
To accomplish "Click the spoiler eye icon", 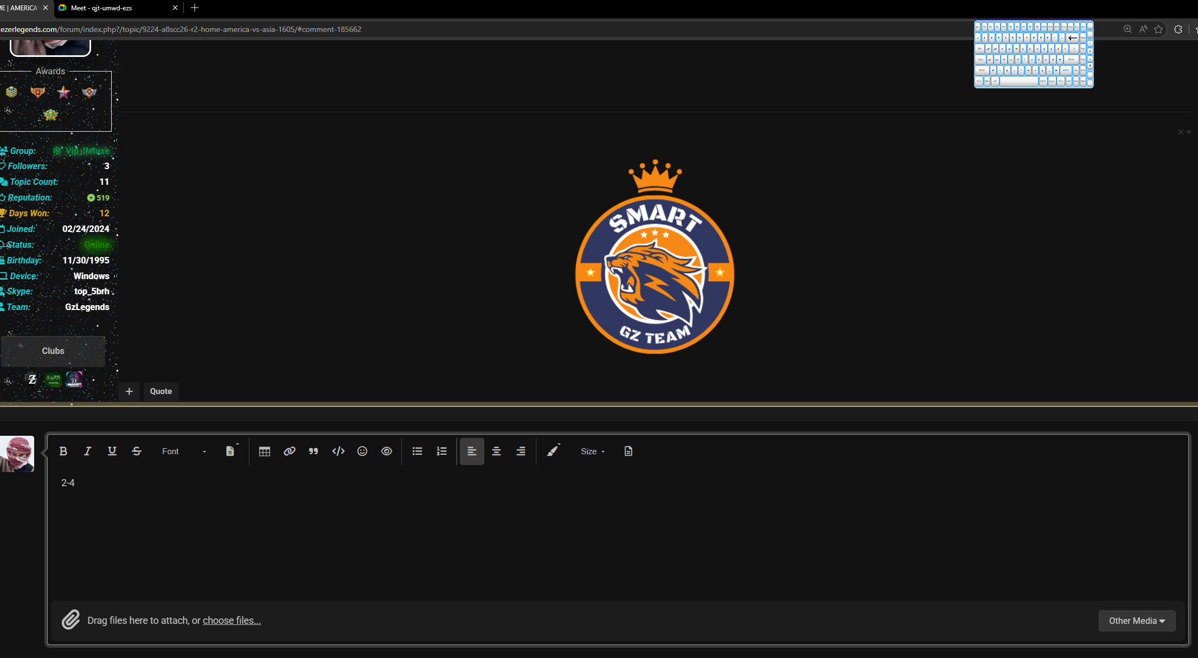I will 387,451.
